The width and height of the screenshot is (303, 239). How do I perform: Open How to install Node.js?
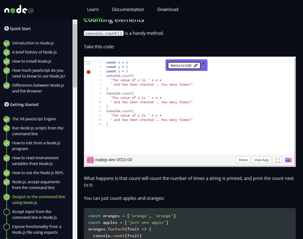tap(32, 61)
